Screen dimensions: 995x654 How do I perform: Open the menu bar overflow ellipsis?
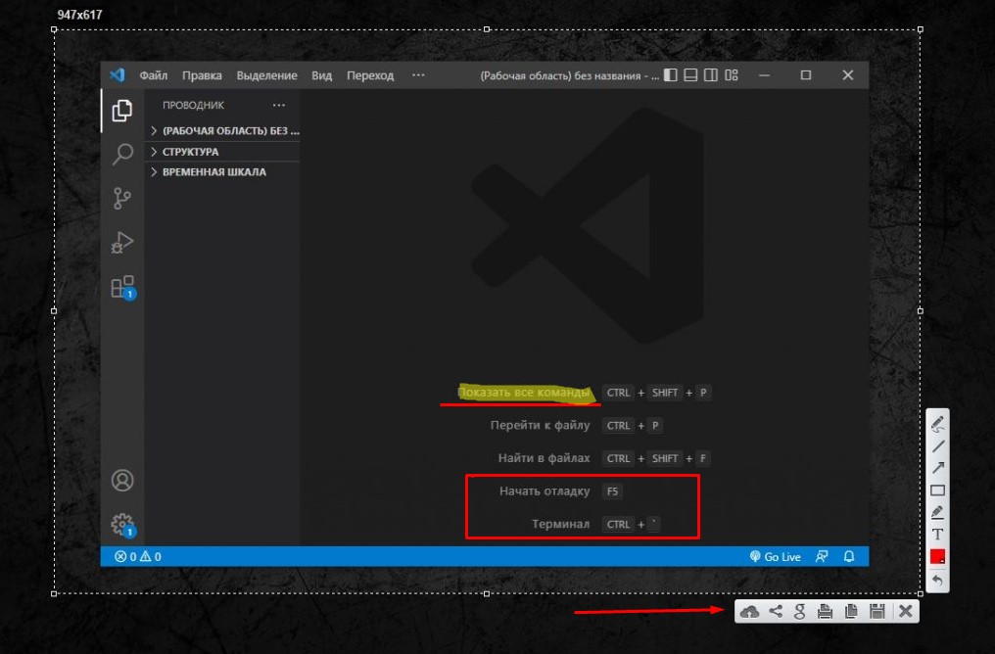(418, 74)
